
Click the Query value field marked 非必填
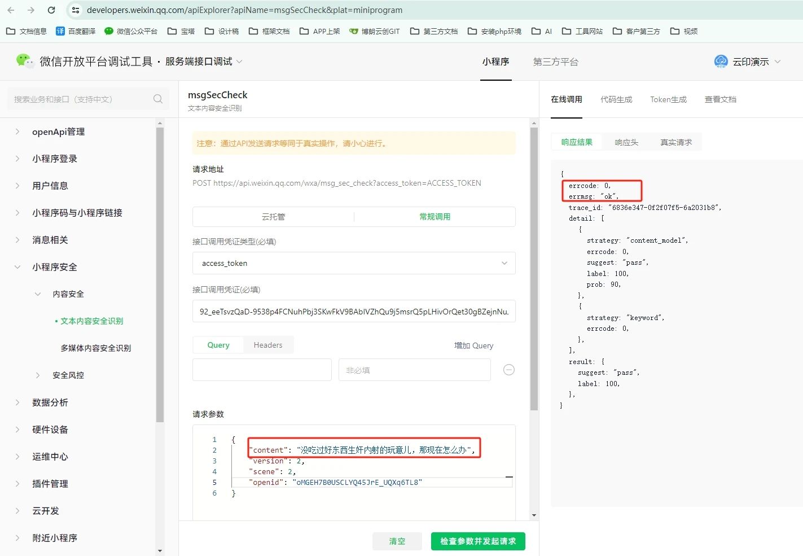[414, 370]
